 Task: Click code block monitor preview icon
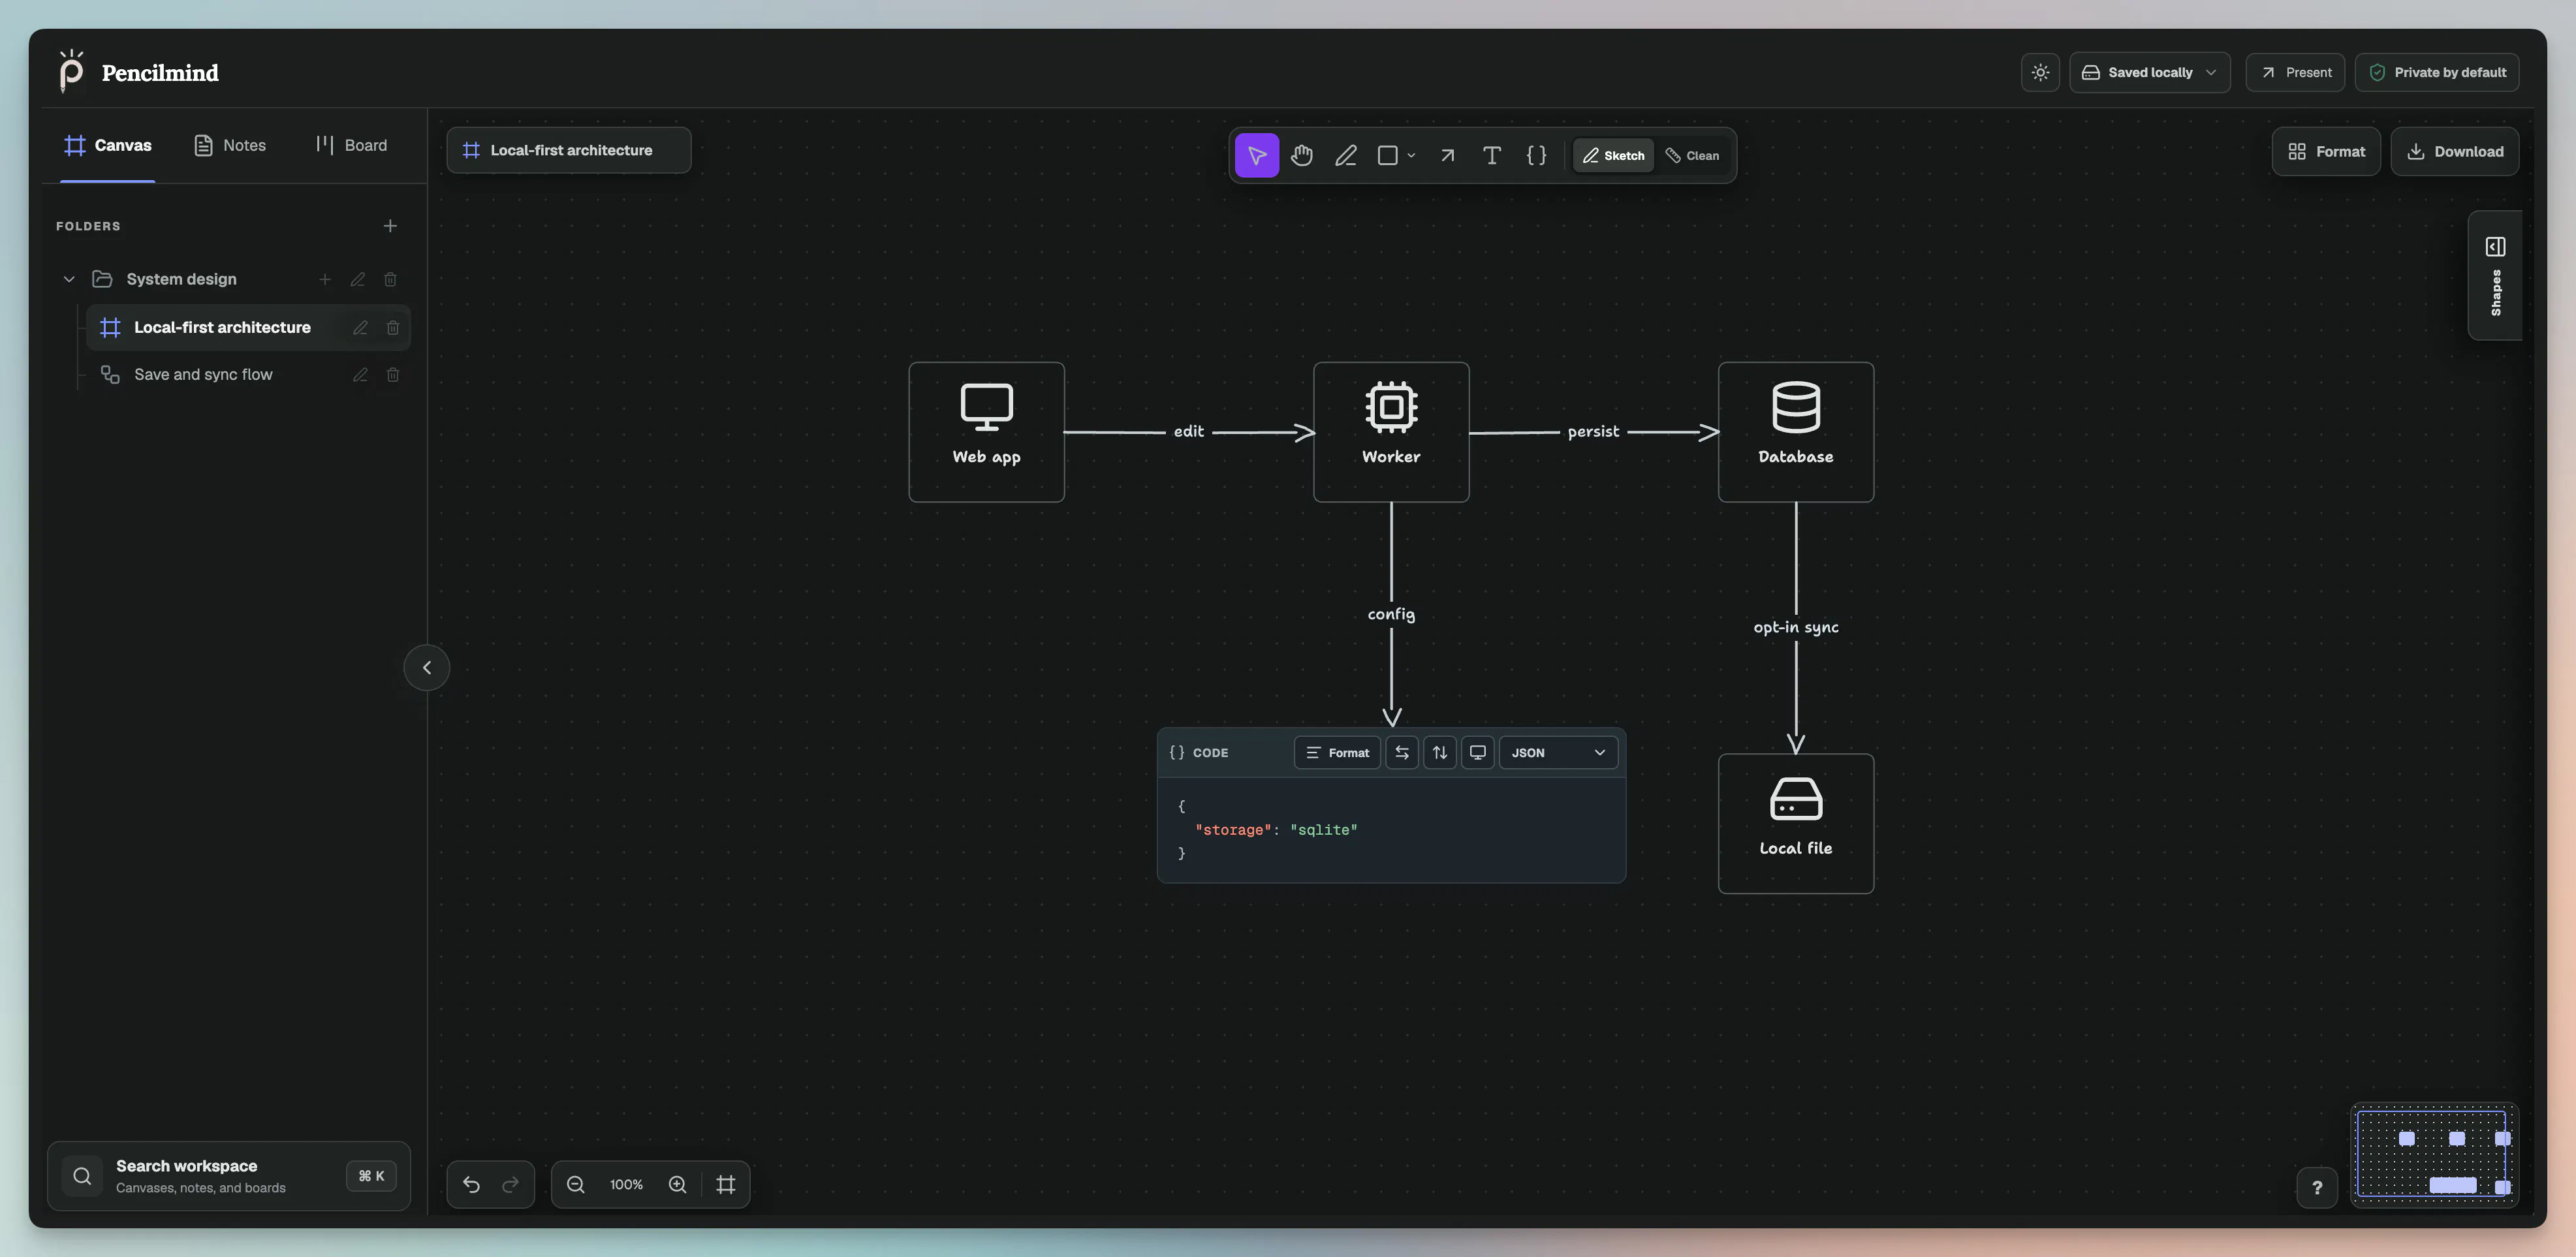click(x=1477, y=752)
